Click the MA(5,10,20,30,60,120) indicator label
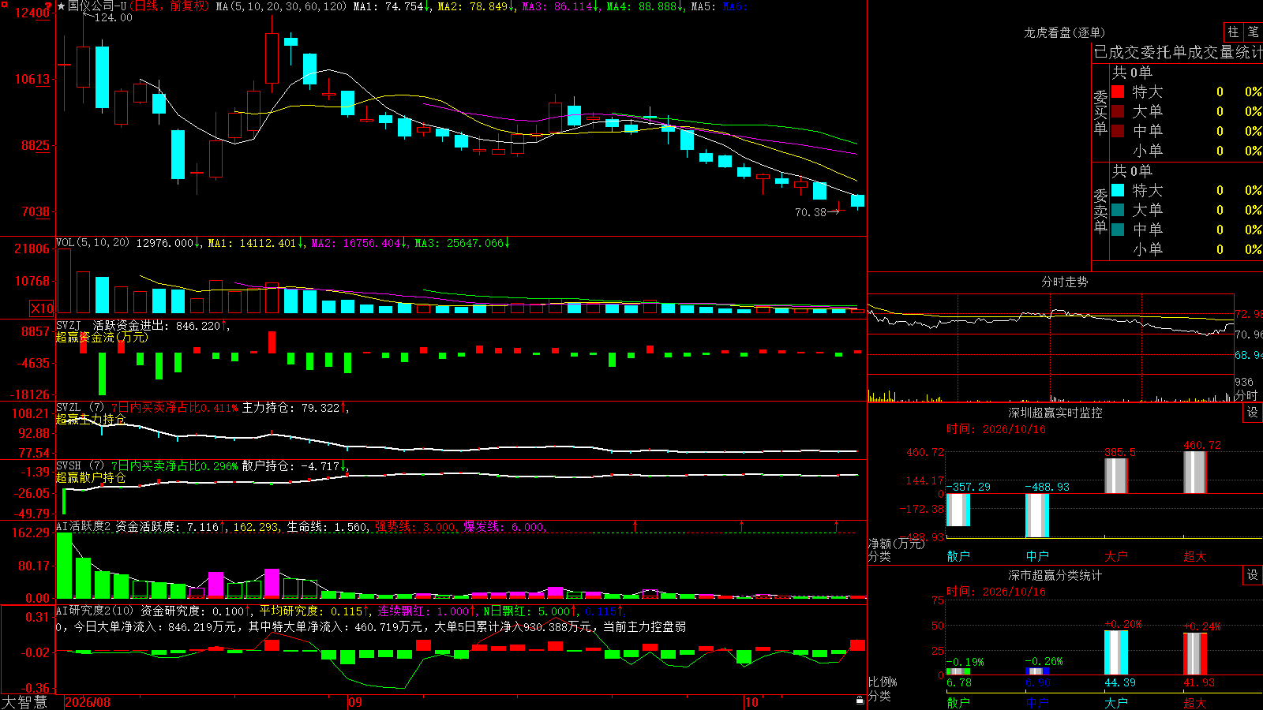The image size is (1263, 710). coord(281,6)
